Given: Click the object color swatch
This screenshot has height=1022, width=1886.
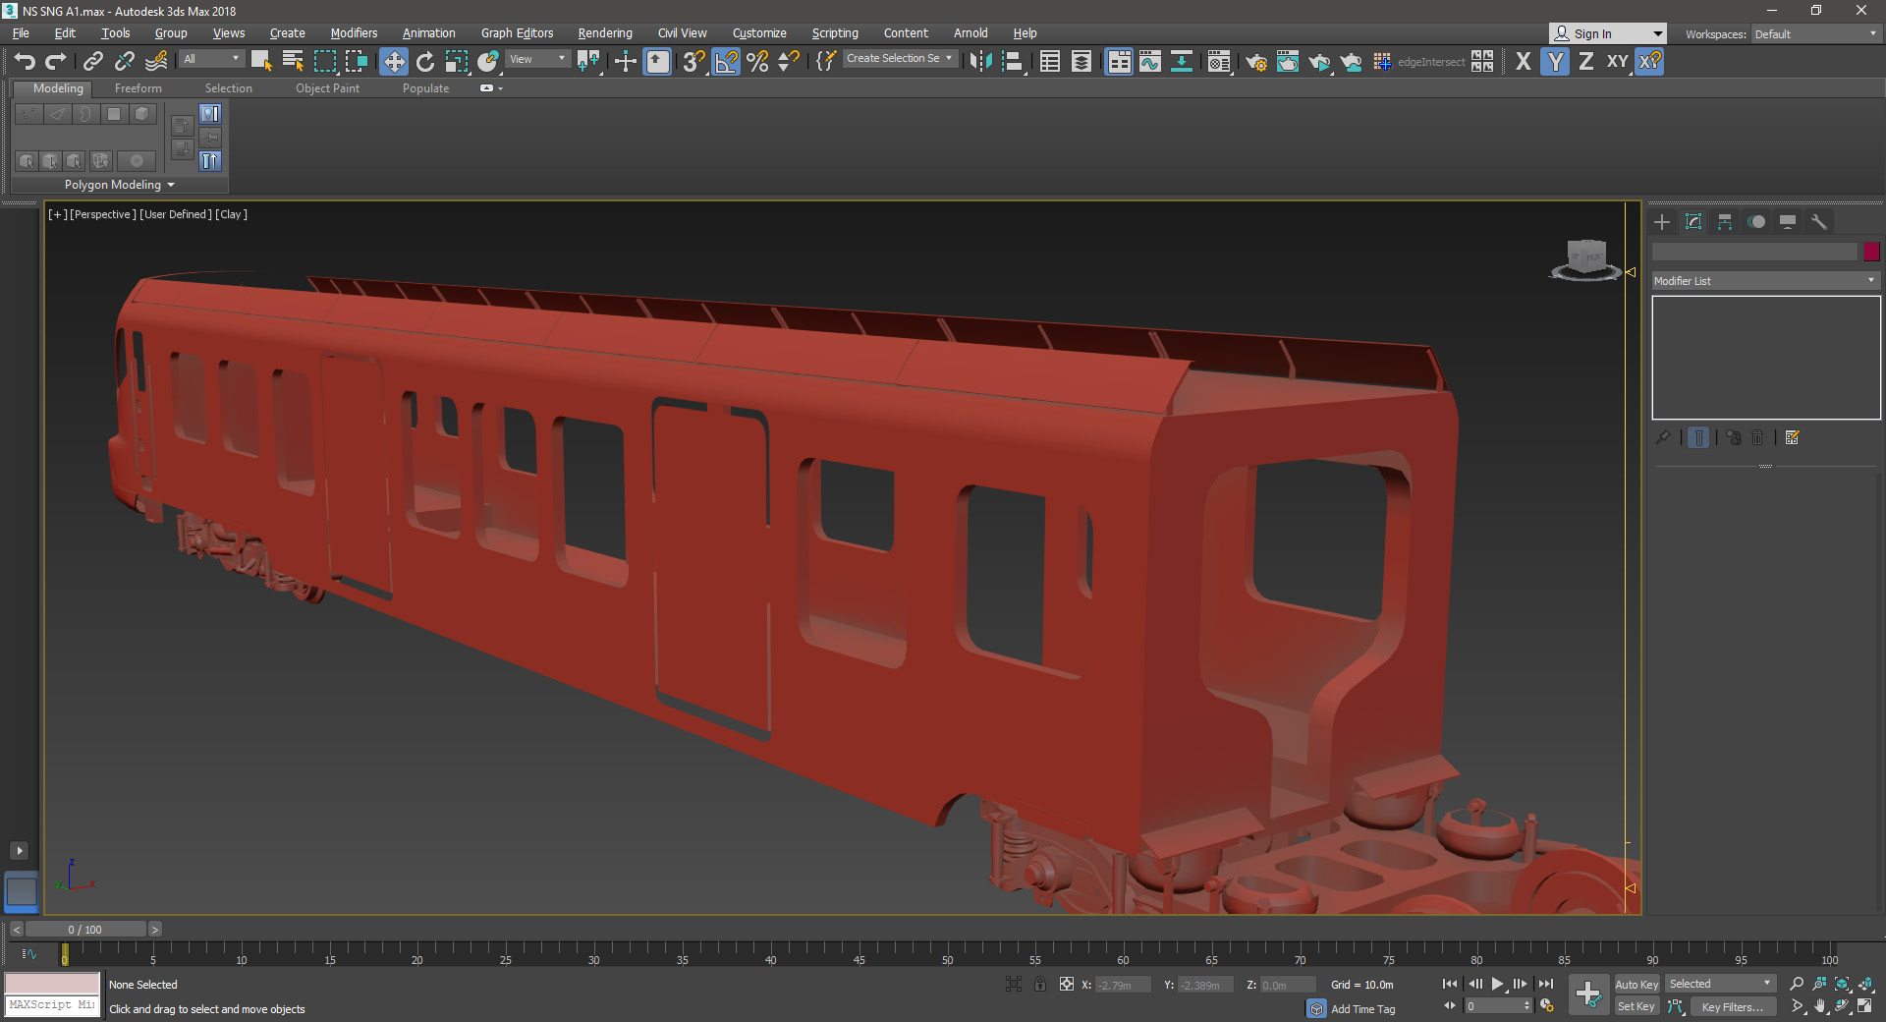Looking at the screenshot, I should 1871,252.
